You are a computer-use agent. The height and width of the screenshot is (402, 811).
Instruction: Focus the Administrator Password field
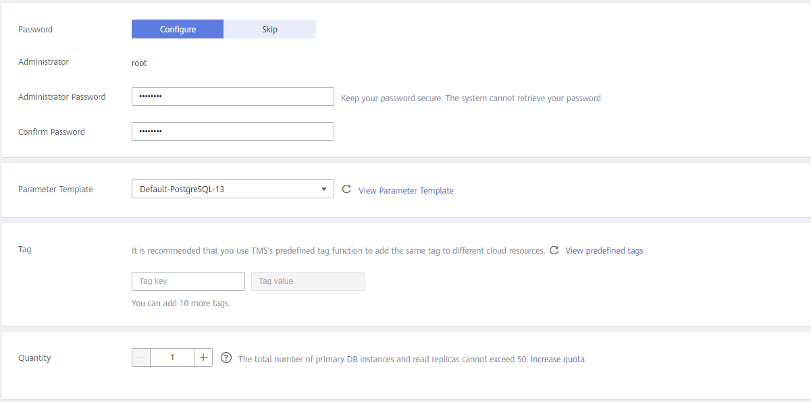point(233,96)
